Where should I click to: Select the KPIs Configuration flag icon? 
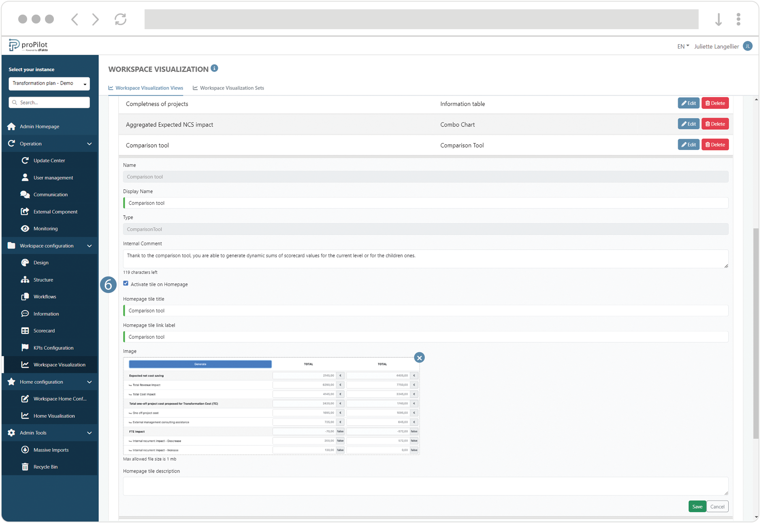pos(25,347)
